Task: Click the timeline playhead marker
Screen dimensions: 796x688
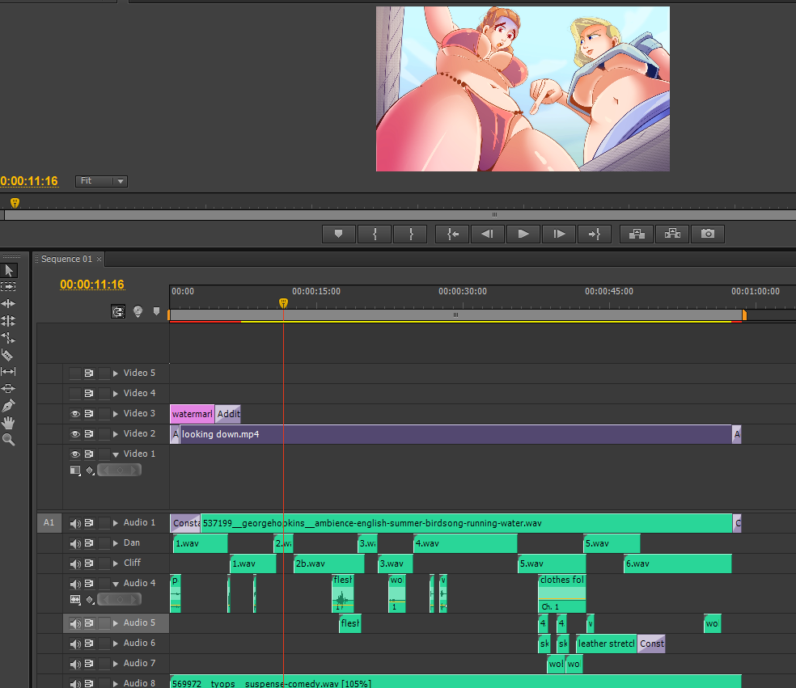Action: point(283,303)
